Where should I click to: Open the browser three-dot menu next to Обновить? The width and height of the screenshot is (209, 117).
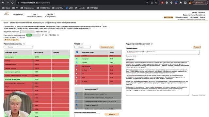[x=206, y=3]
